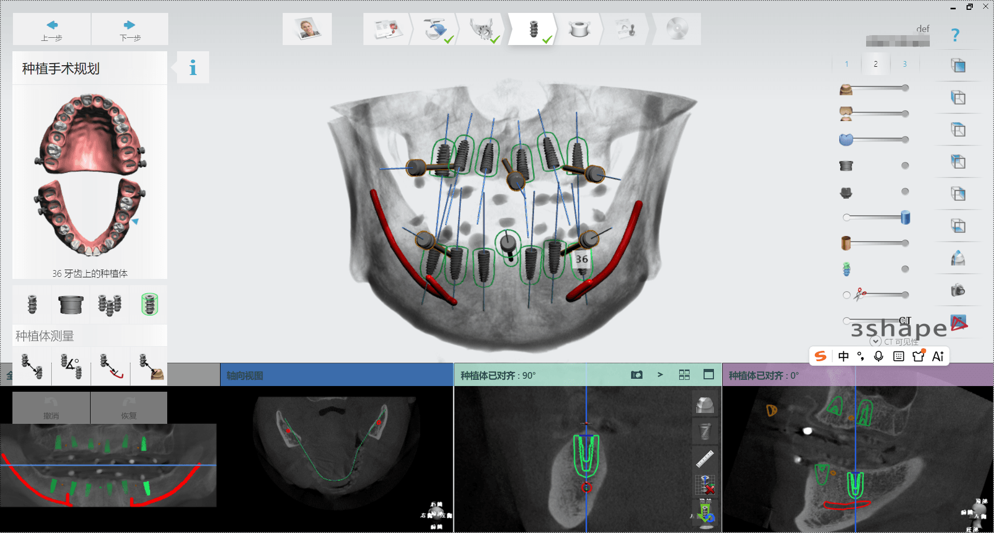Toggle abutment visibility dot
Viewport: 994px width, 533px height.
905,191
